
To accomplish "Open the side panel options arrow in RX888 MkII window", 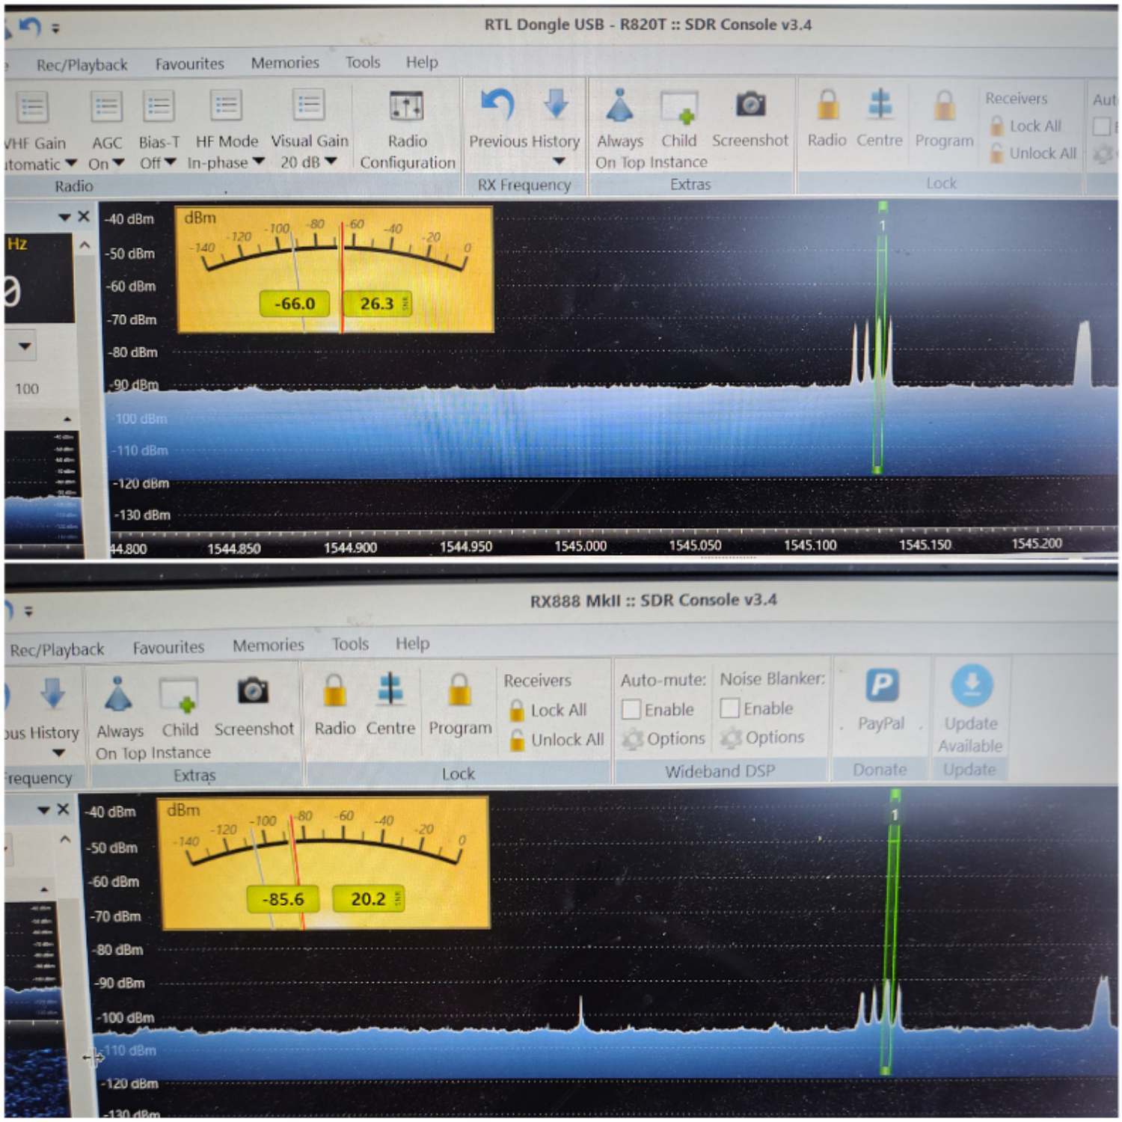I will (x=43, y=809).
